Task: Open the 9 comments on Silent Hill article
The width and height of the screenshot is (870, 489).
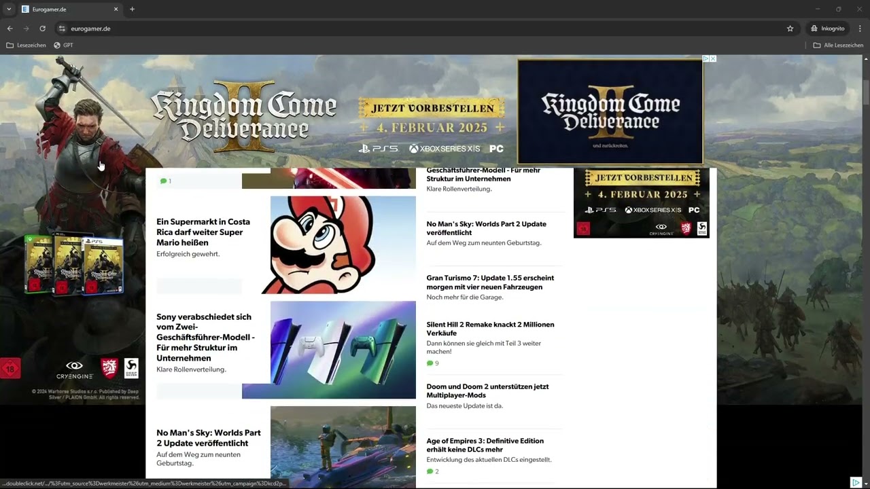Action: [433, 363]
